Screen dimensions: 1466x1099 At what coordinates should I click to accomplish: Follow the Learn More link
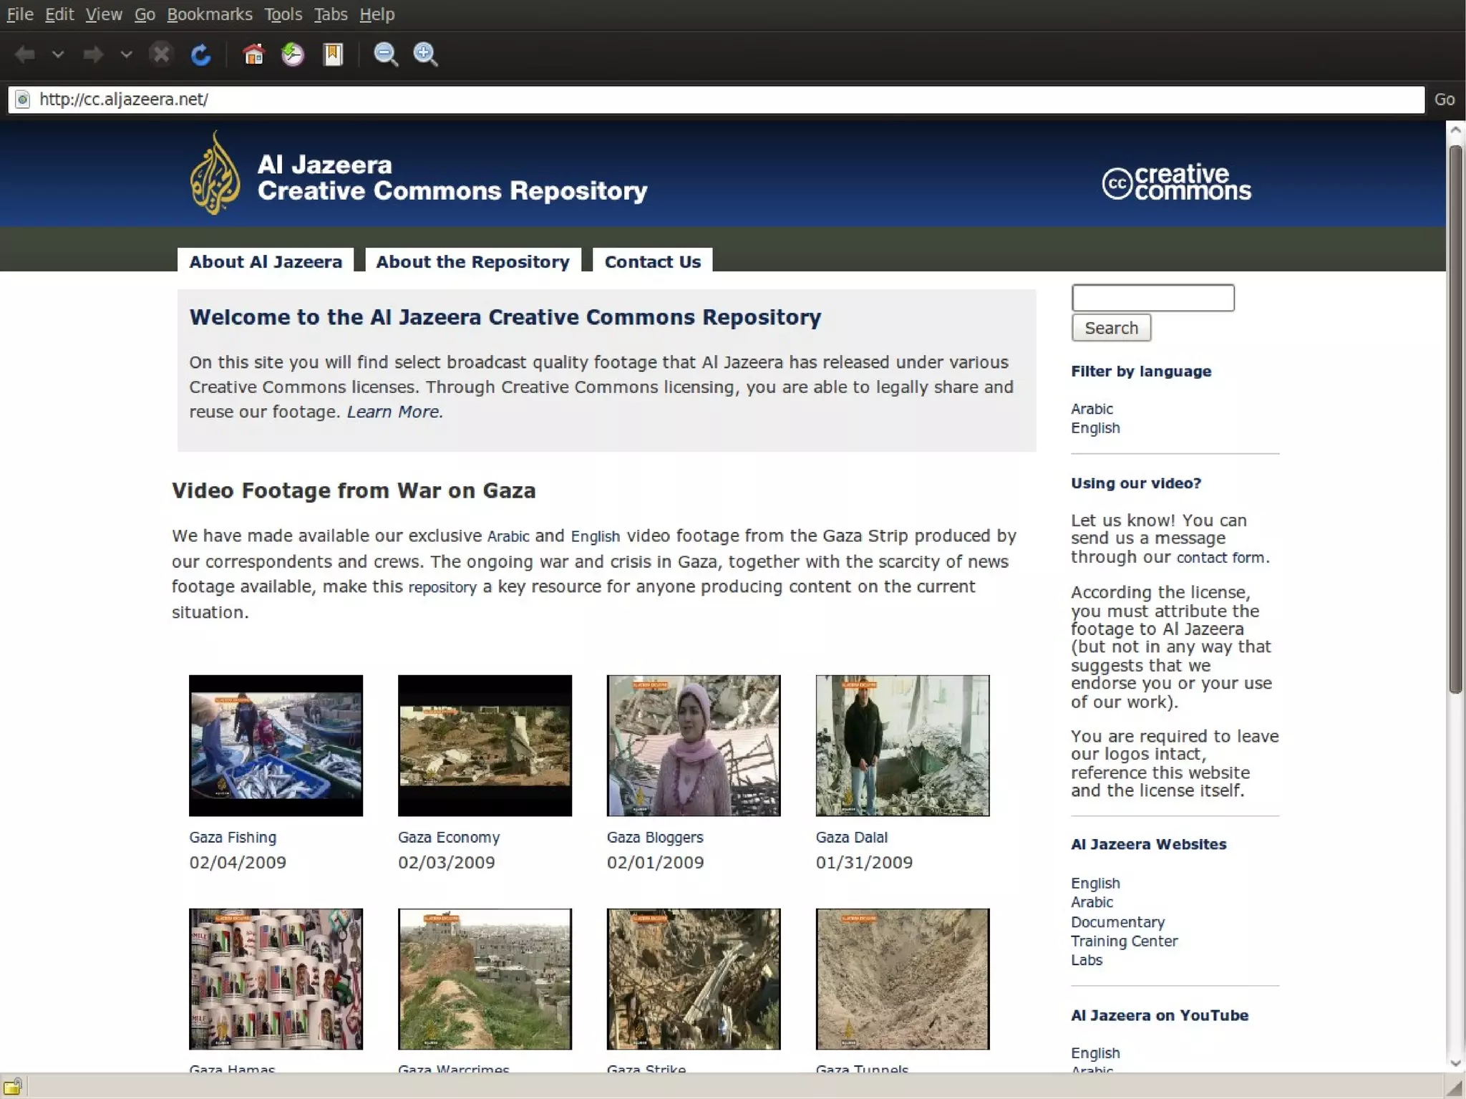(x=394, y=412)
